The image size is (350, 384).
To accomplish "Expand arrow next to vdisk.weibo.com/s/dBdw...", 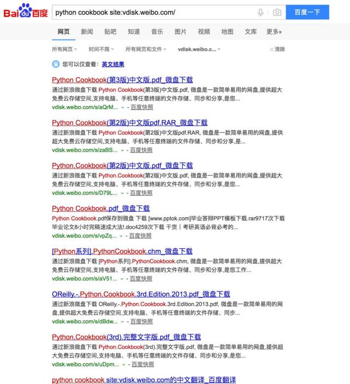I will click(122, 322).
